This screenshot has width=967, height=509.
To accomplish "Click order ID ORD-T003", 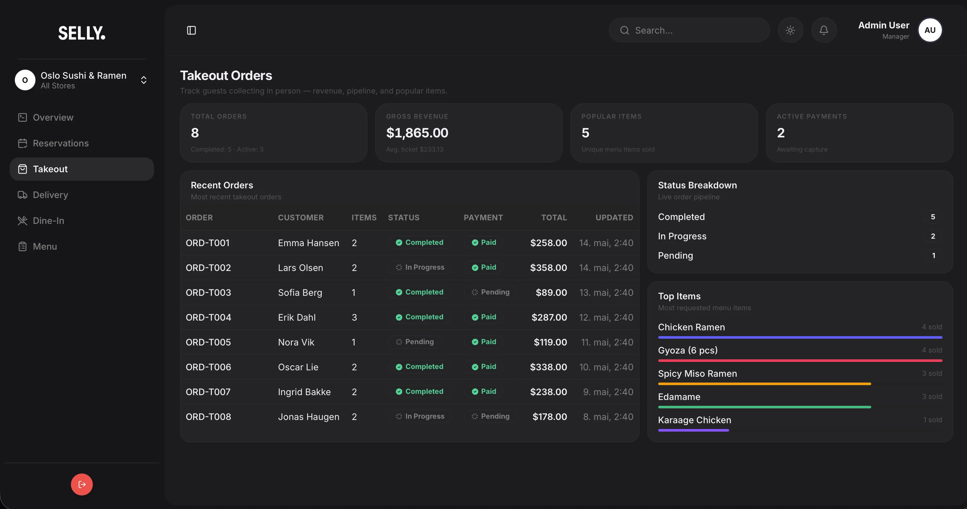I will (x=208, y=293).
